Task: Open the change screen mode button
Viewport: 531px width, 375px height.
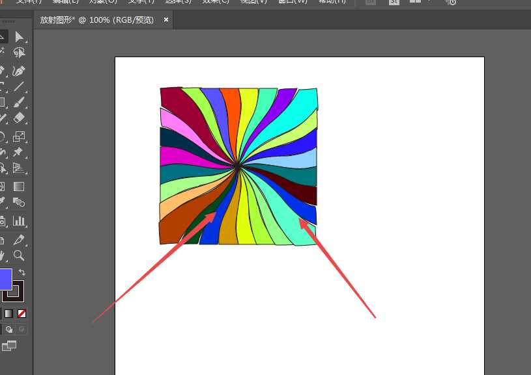Action: [8, 346]
